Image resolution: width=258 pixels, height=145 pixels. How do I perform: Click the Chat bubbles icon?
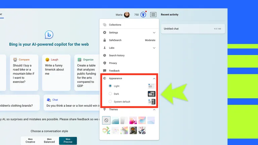tap(49, 100)
